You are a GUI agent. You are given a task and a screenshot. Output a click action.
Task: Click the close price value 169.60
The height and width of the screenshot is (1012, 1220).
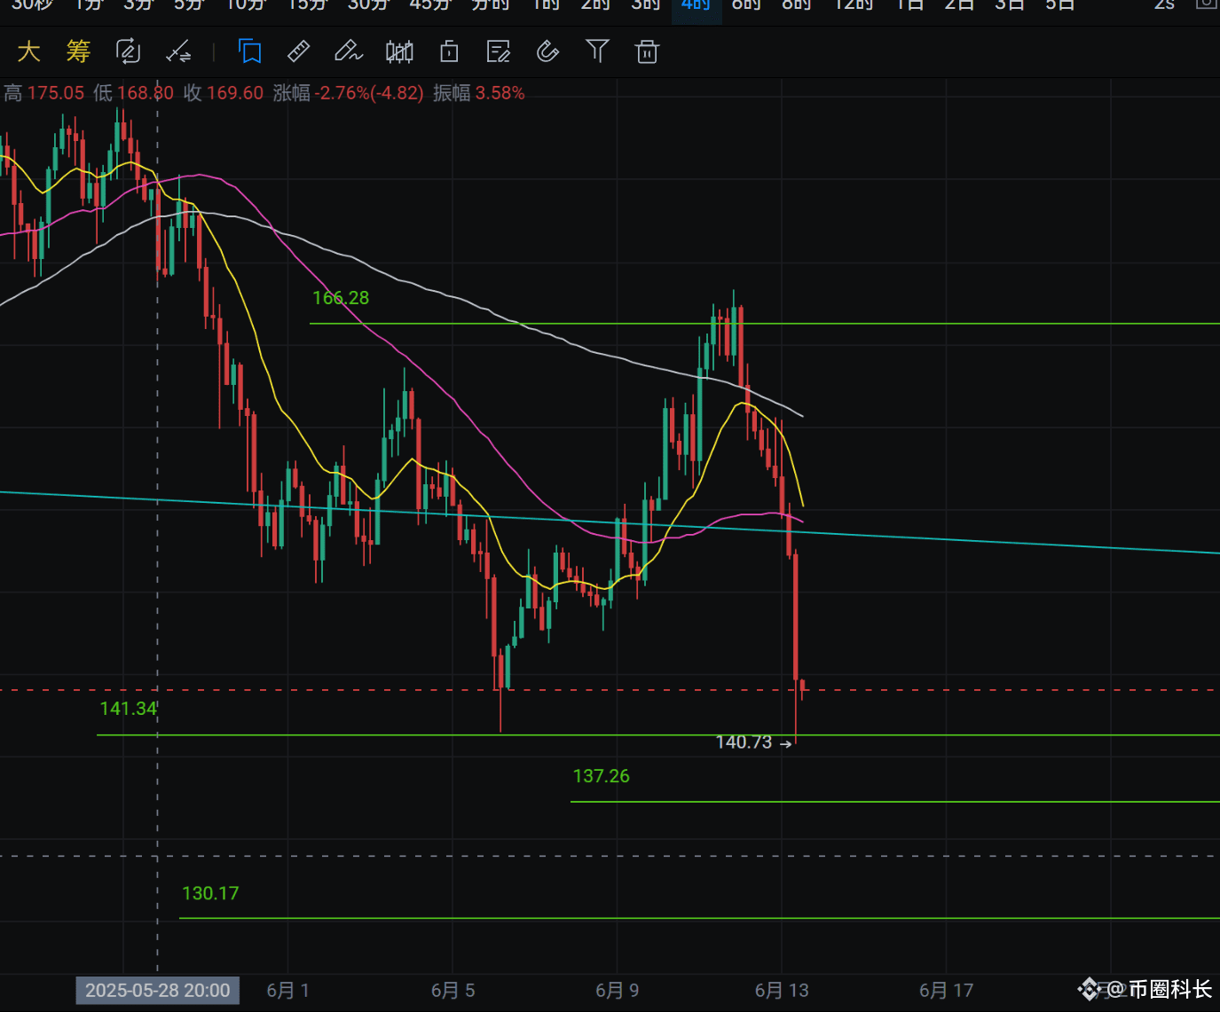[235, 93]
